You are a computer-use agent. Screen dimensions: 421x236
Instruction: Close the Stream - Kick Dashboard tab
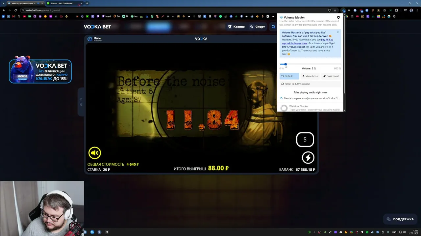click(81, 3)
